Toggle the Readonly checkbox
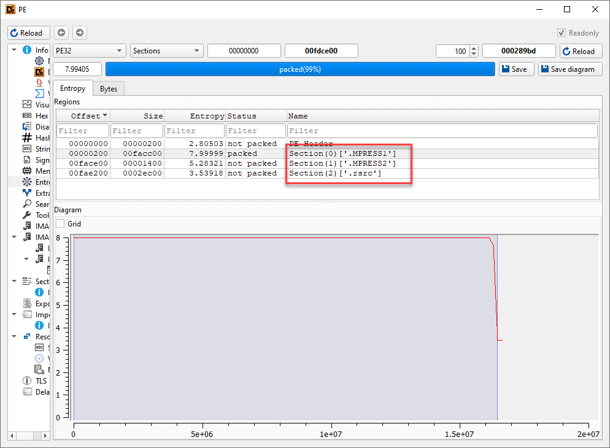This screenshot has height=448, width=610. click(x=561, y=33)
